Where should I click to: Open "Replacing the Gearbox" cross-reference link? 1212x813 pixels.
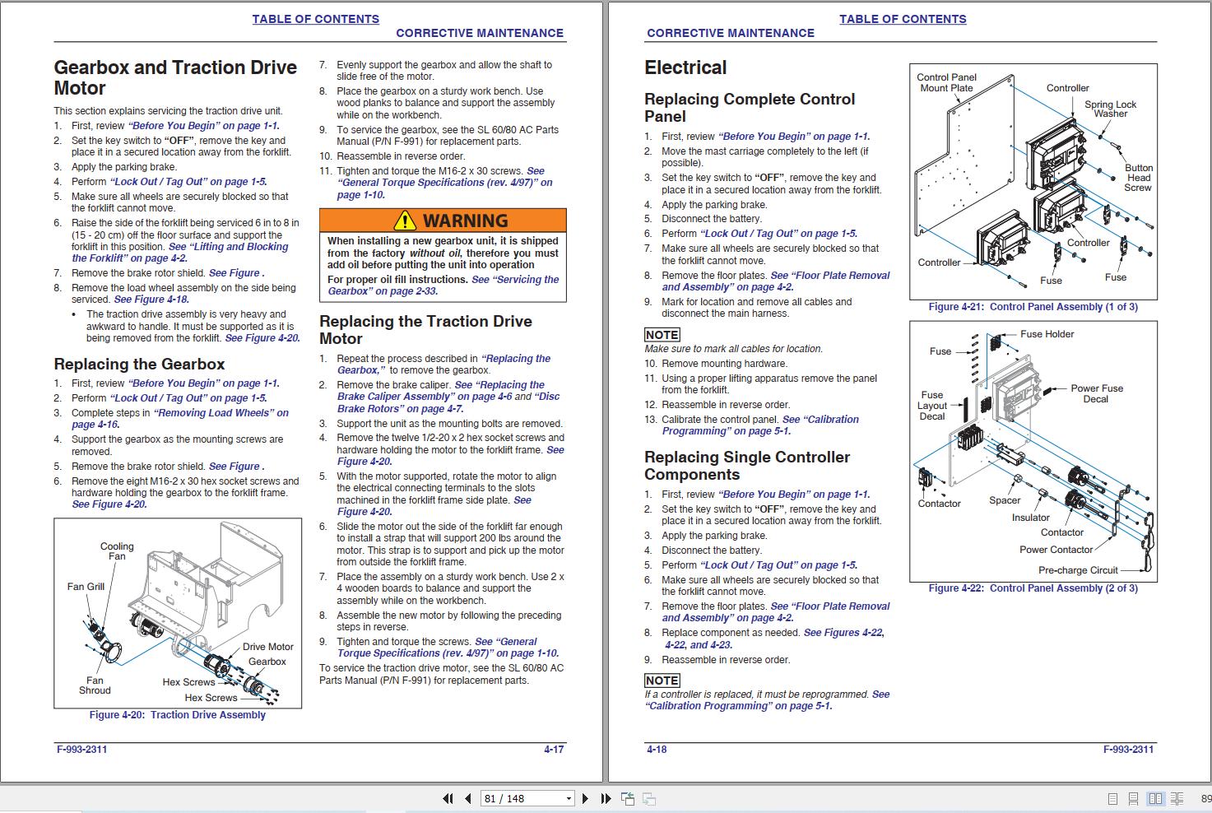click(443, 365)
